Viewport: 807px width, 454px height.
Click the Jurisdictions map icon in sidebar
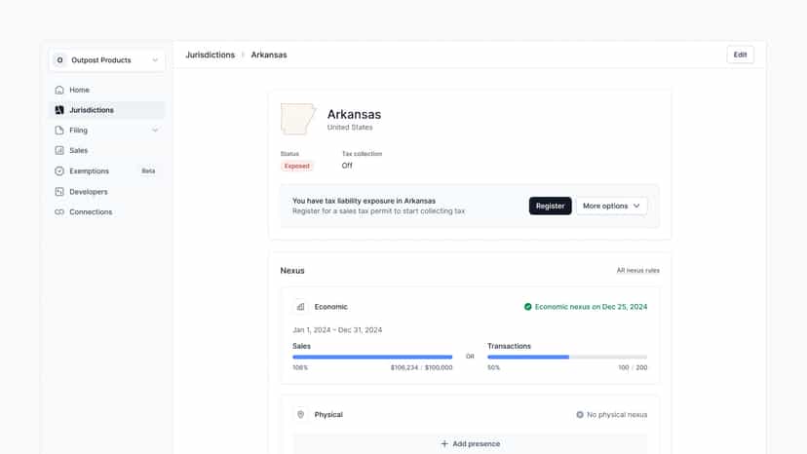pos(59,110)
